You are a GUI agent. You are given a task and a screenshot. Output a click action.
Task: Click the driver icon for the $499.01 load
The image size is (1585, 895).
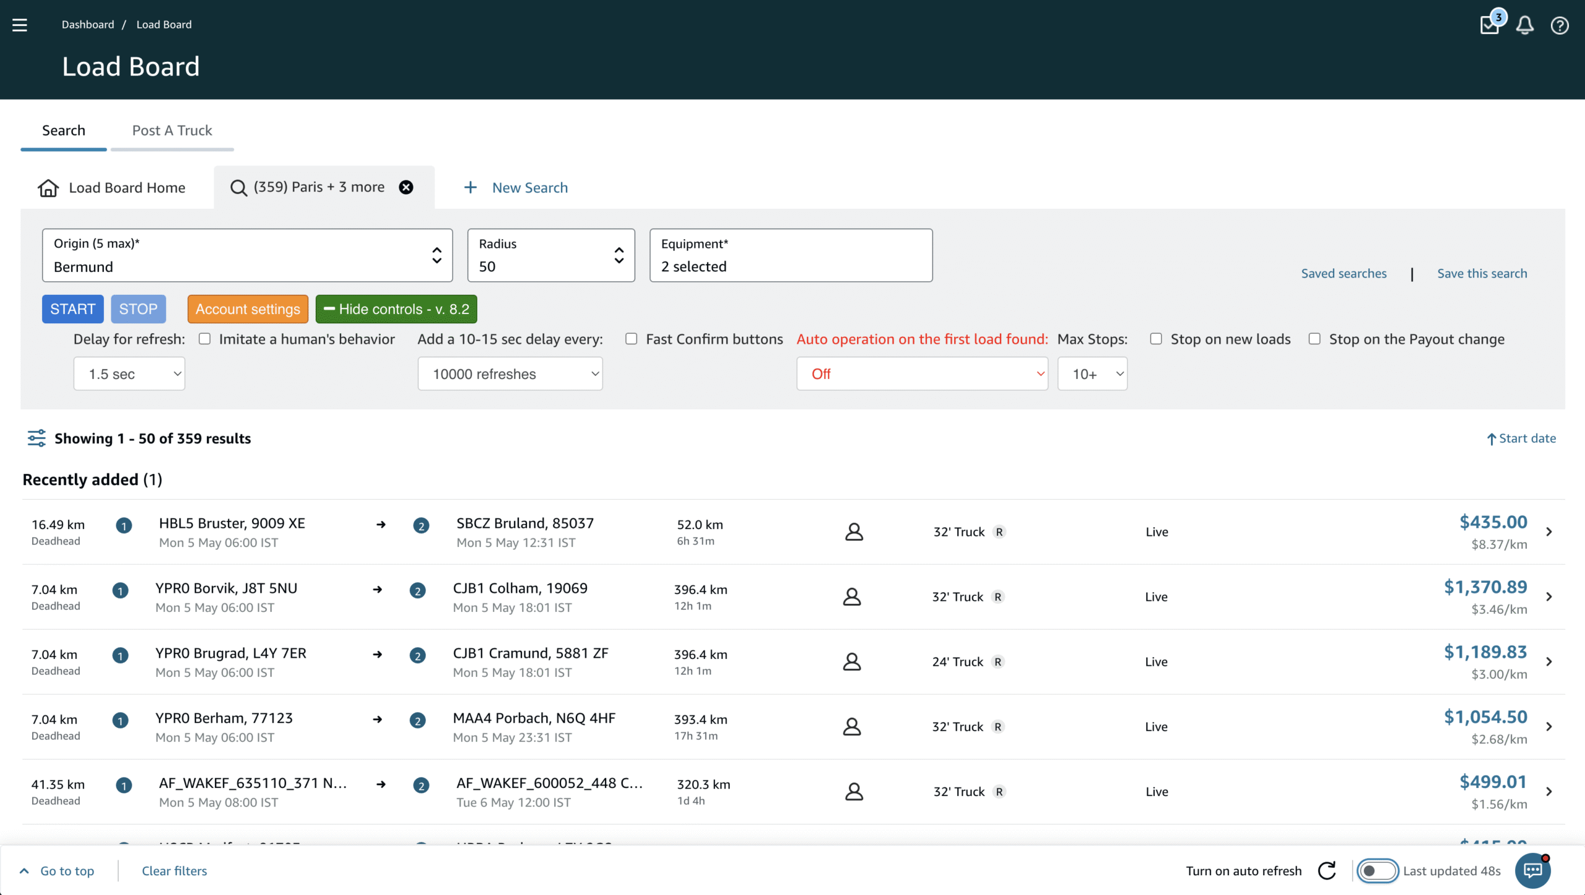[854, 792]
